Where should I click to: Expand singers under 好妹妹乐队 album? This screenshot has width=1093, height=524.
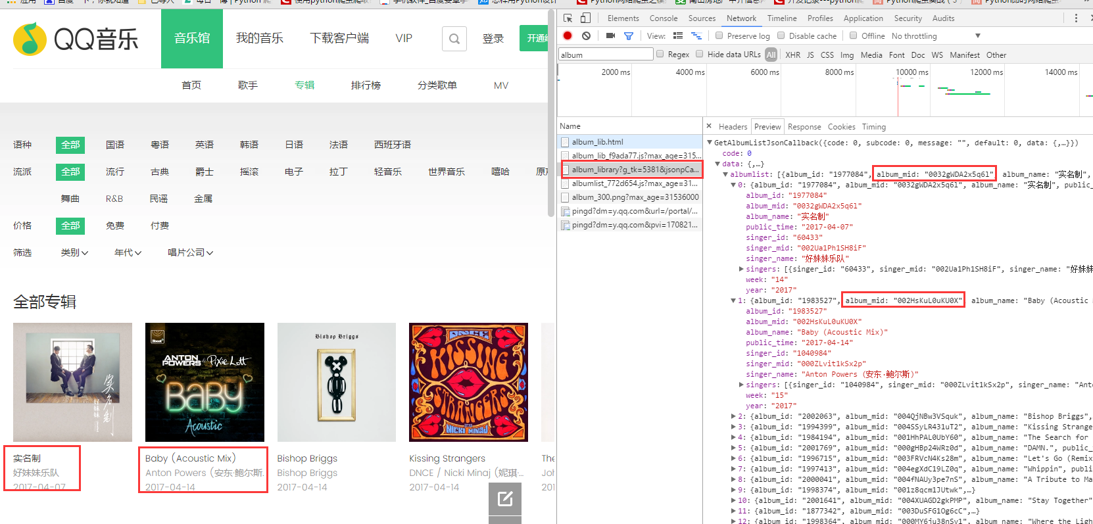click(741, 269)
